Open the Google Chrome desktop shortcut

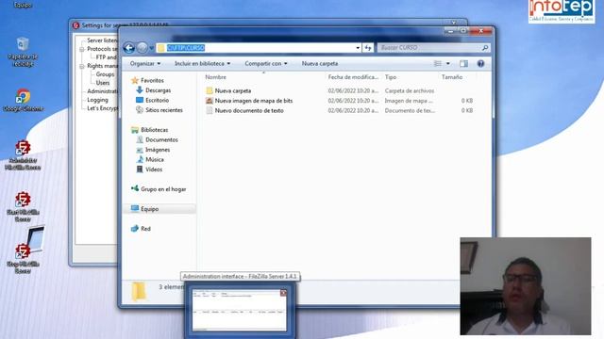pos(23,101)
